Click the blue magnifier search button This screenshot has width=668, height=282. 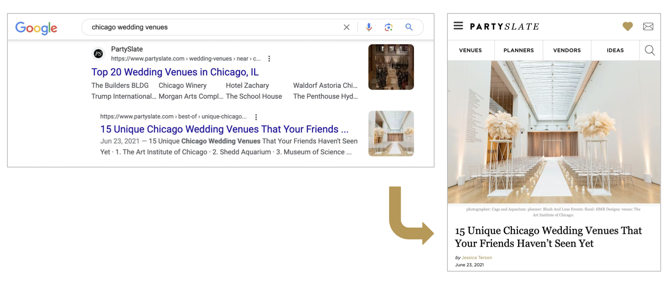(409, 27)
